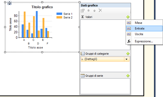Click the move down arrow icon
Image resolution: width=163 pixels, height=97 pixels.
click(x=88, y=11)
